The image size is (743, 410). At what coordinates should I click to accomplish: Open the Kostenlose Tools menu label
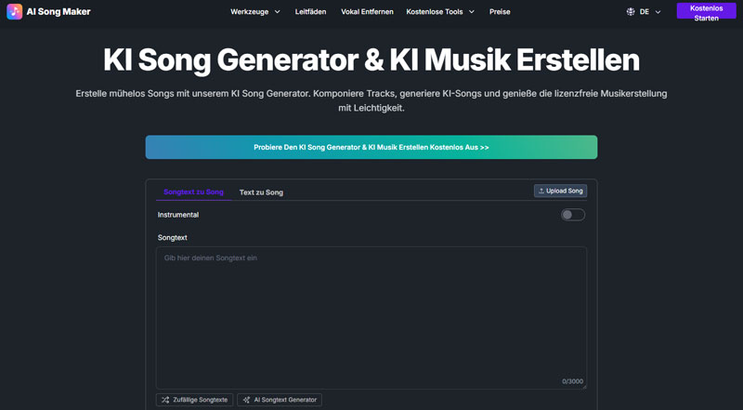point(435,12)
